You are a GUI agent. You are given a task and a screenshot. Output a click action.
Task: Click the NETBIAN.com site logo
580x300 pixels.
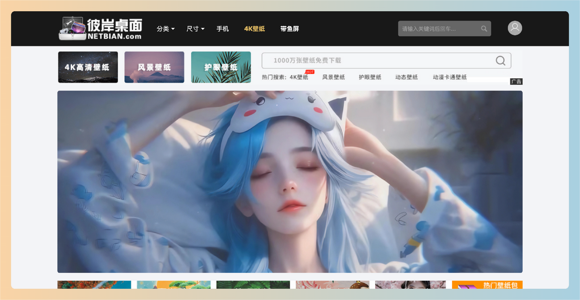pos(100,28)
